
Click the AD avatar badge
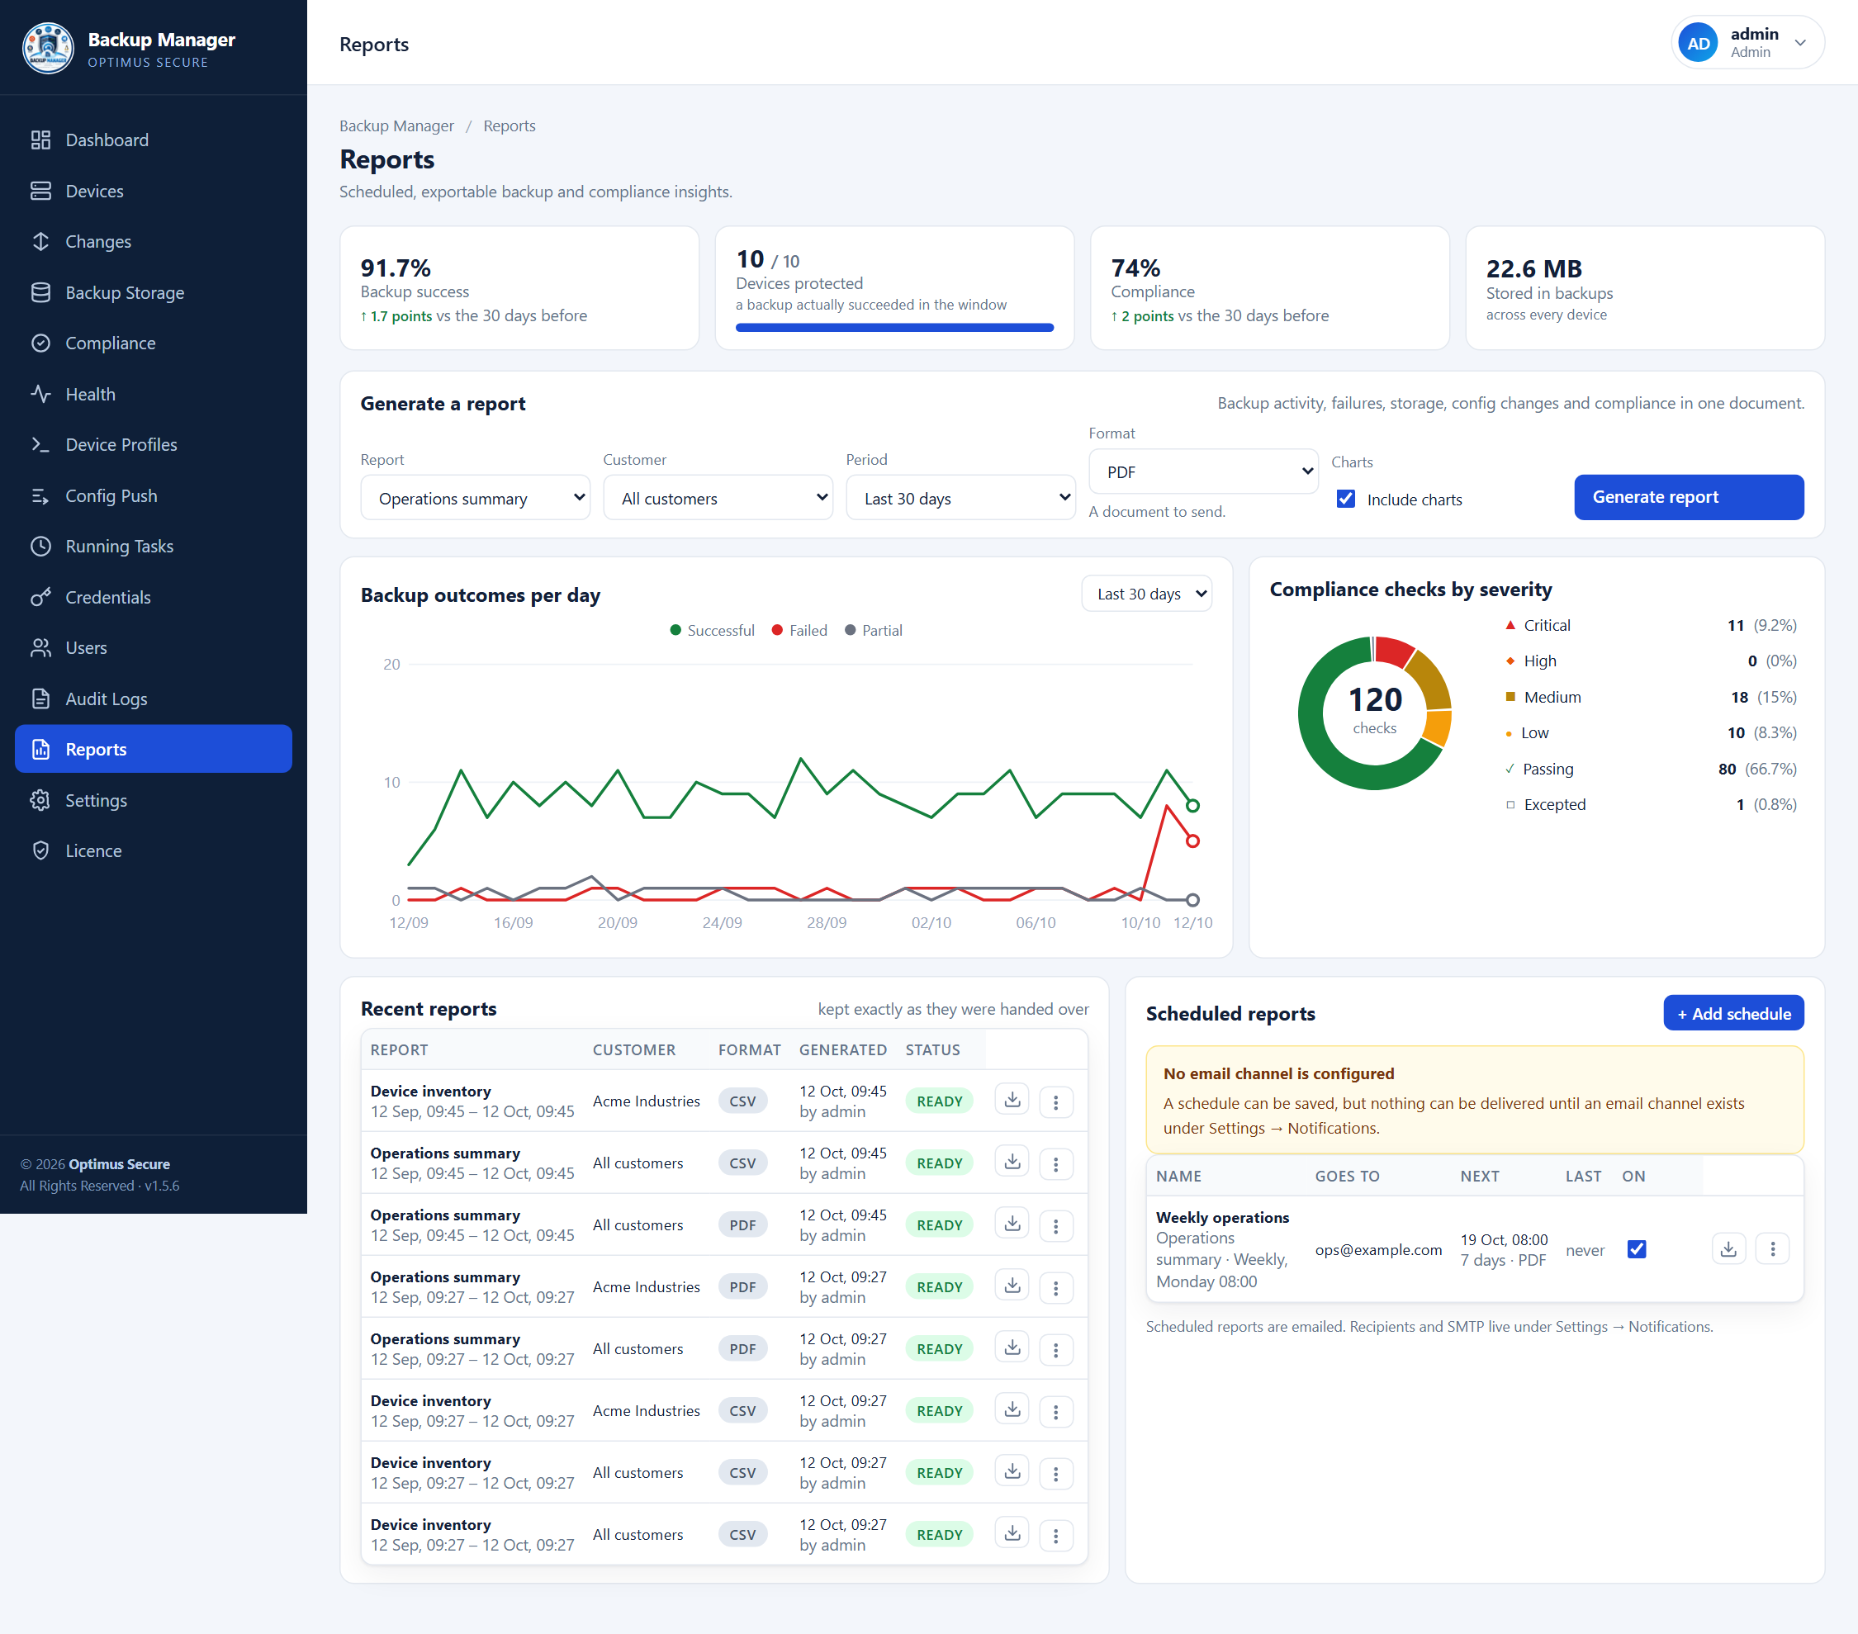(1698, 43)
